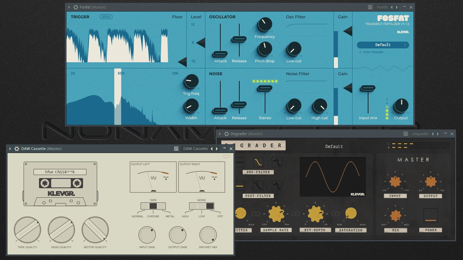Open the Default preset menu in Degrader
The image size is (463, 260).
[x=334, y=147]
